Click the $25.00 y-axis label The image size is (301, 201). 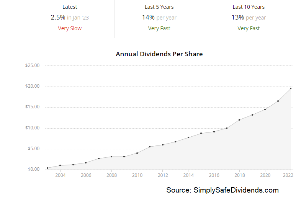(x=32, y=65)
